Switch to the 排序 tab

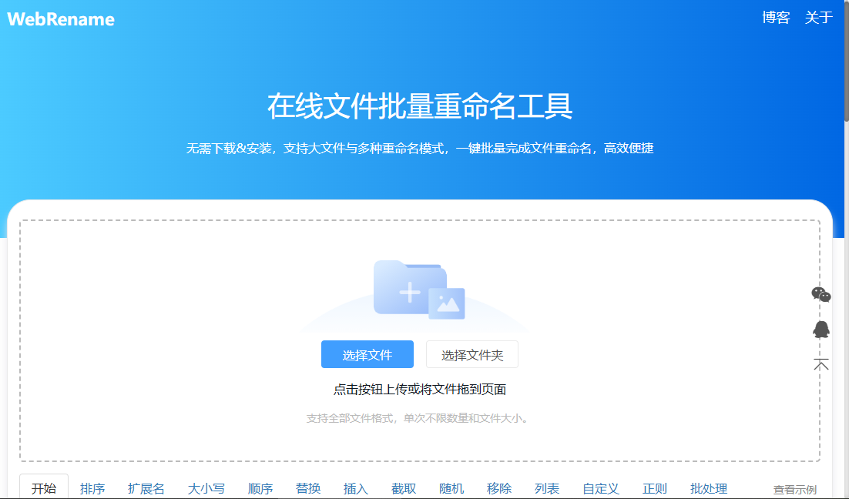(93, 488)
